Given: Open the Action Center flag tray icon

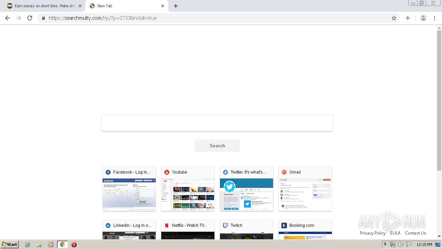Looking at the screenshot, I should click(409, 245).
